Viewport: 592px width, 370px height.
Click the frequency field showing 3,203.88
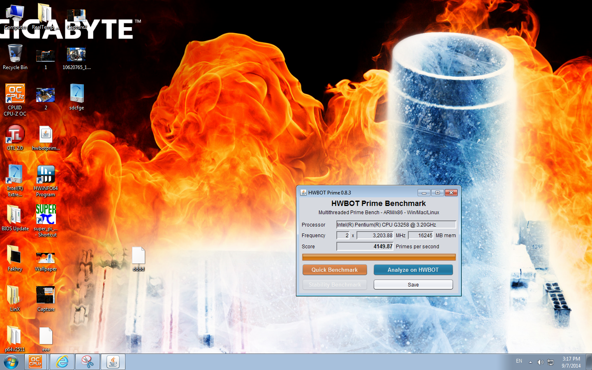pos(375,235)
